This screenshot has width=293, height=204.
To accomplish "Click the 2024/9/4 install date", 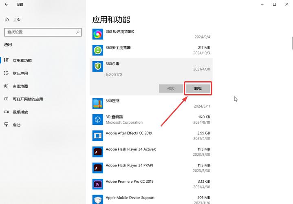I will (x=202, y=37).
